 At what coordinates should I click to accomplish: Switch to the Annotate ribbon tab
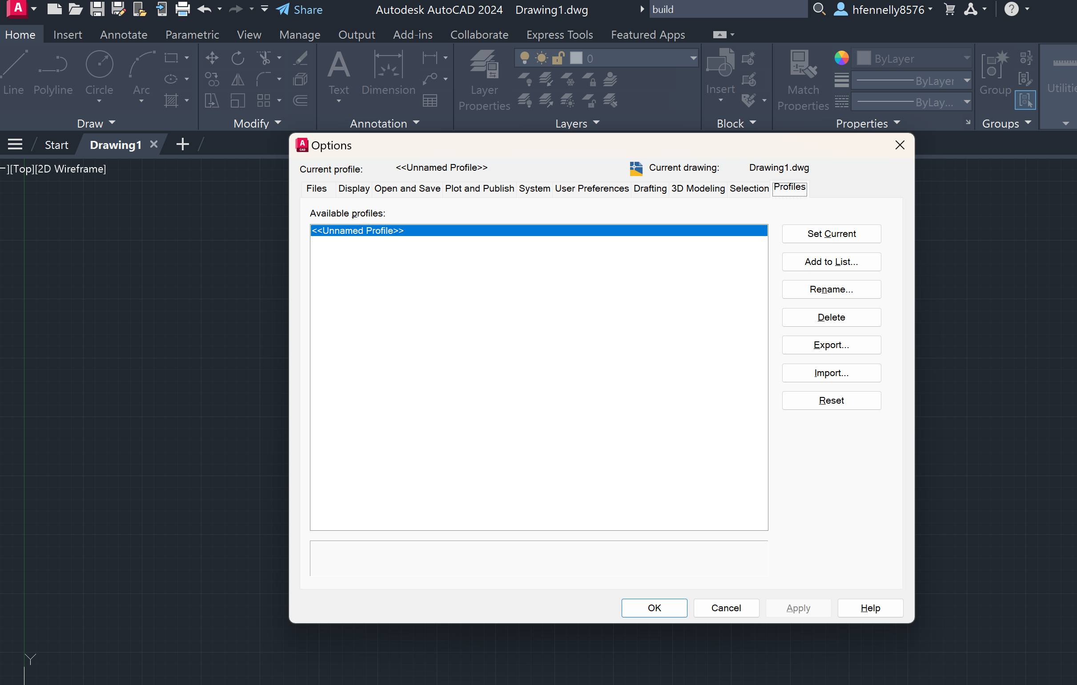tap(124, 34)
